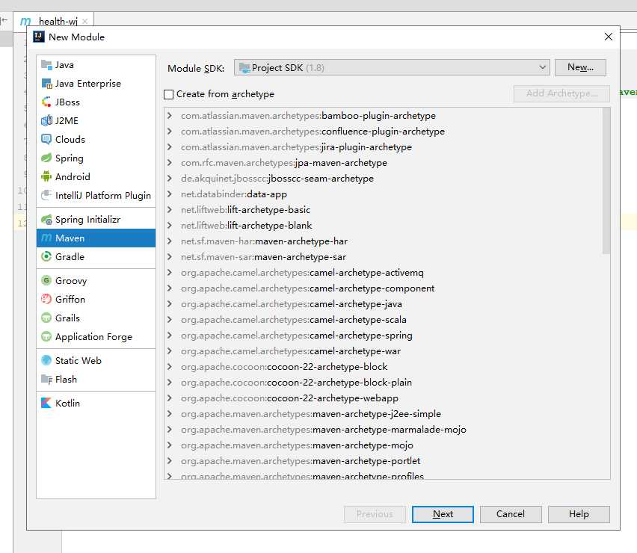Select the Clouds icon
637x553 pixels.
[x=46, y=139]
